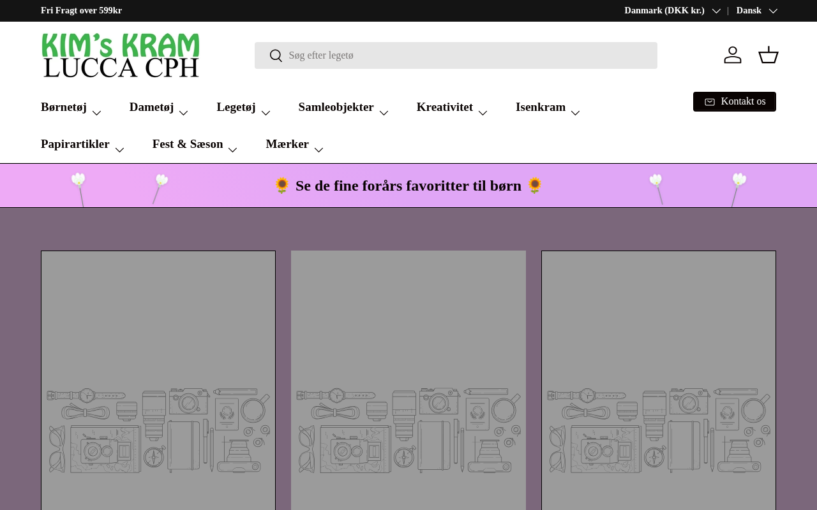Screen dimensions: 817x510
Task: Open the Dametøj menu
Action: [x=159, y=108]
